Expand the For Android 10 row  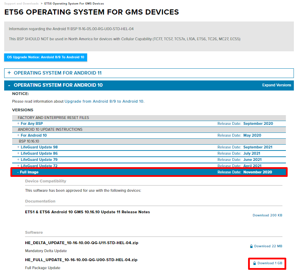(x=149, y=135)
